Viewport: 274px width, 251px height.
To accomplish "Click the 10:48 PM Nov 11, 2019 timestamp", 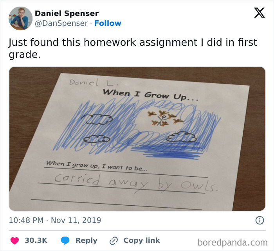I will pyautogui.click(x=55, y=221).
